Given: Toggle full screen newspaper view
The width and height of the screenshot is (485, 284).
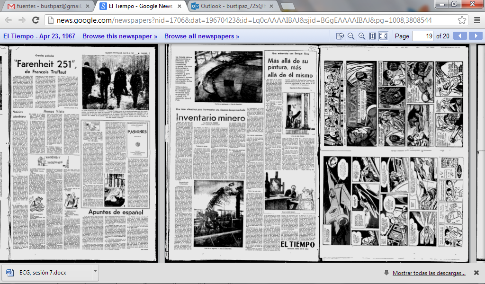Looking at the screenshot, I should [383, 36].
